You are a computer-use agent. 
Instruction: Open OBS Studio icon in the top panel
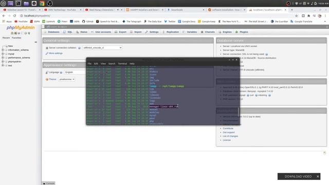point(50,4)
